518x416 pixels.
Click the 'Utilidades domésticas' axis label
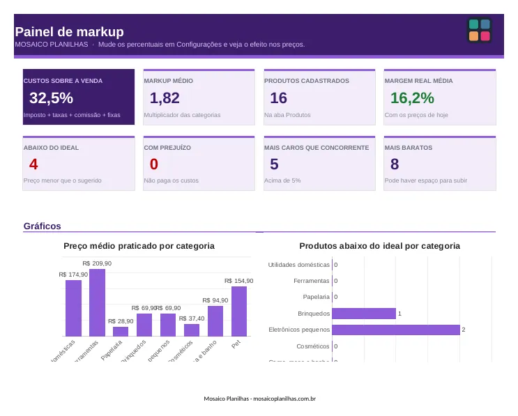tap(298, 265)
